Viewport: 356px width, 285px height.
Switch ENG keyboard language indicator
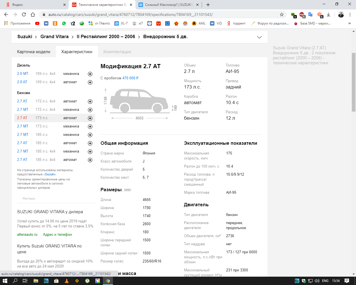[x=325, y=281]
